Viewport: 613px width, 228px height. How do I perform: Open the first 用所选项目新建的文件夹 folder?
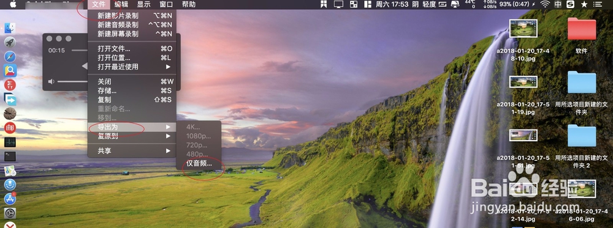click(x=582, y=83)
